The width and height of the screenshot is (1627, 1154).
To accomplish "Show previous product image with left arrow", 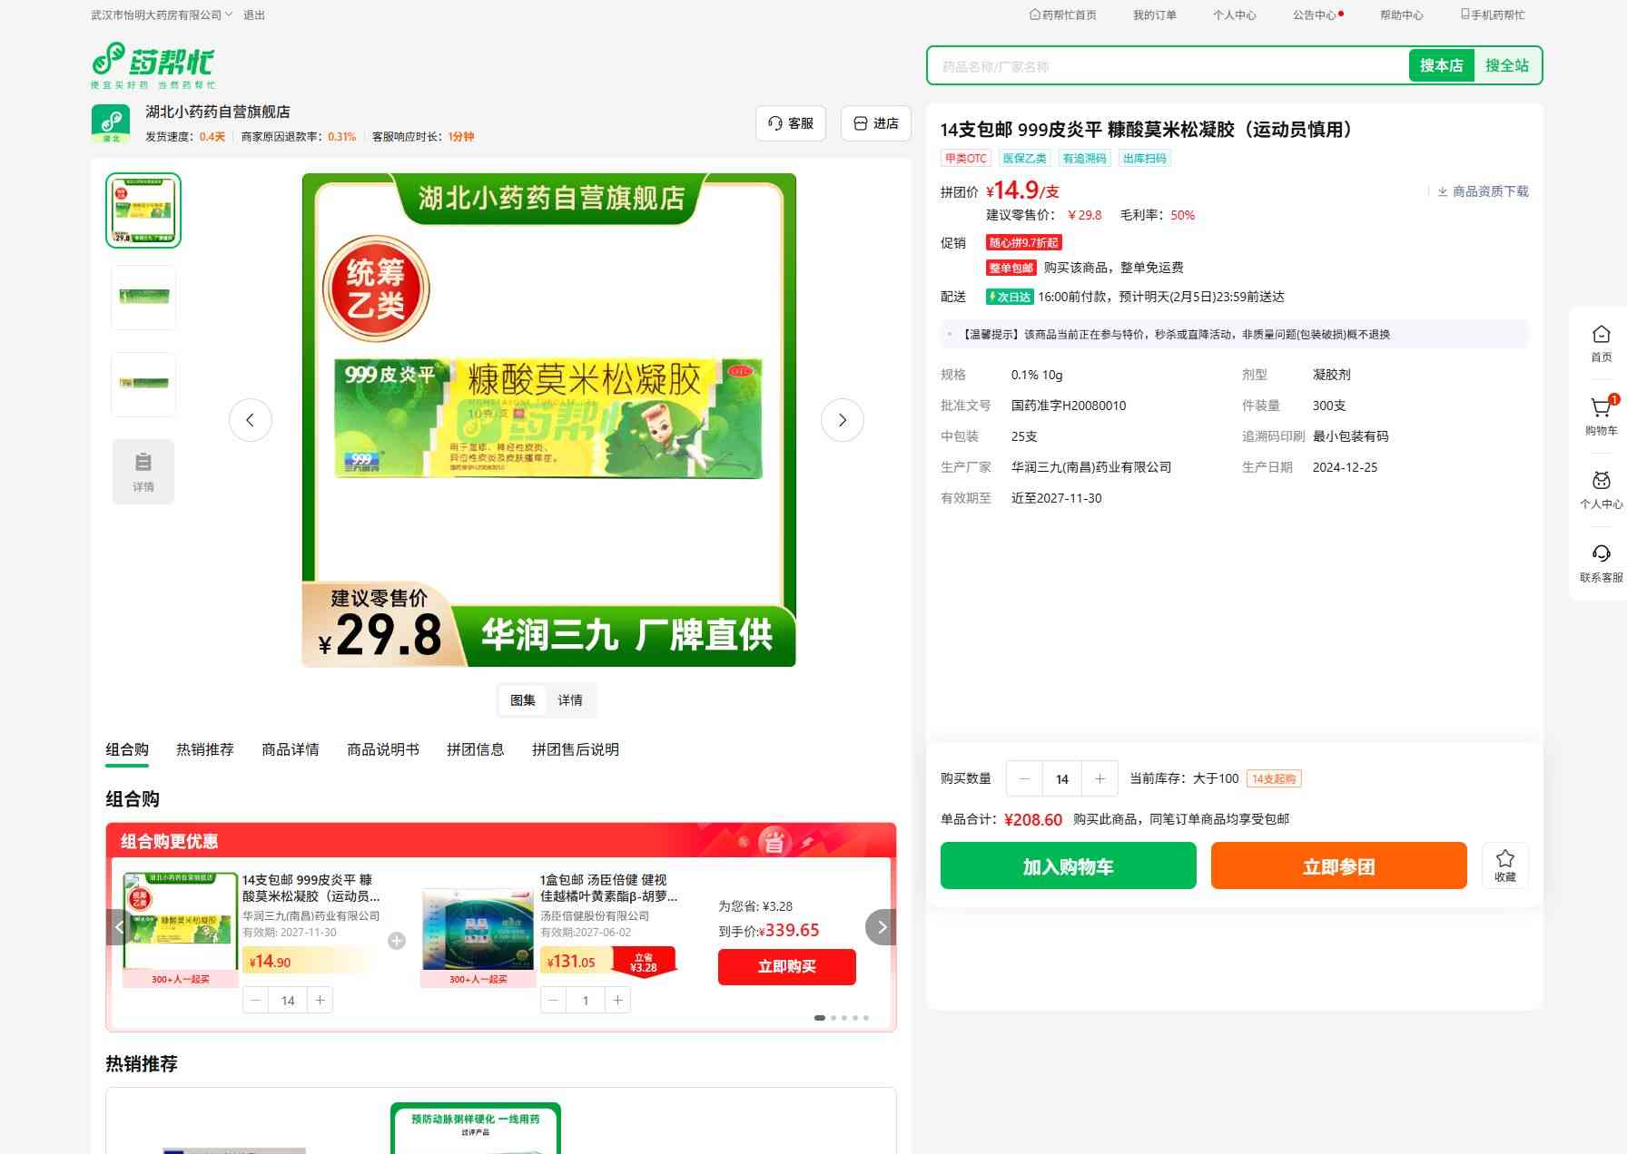I will (x=251, y=420).
